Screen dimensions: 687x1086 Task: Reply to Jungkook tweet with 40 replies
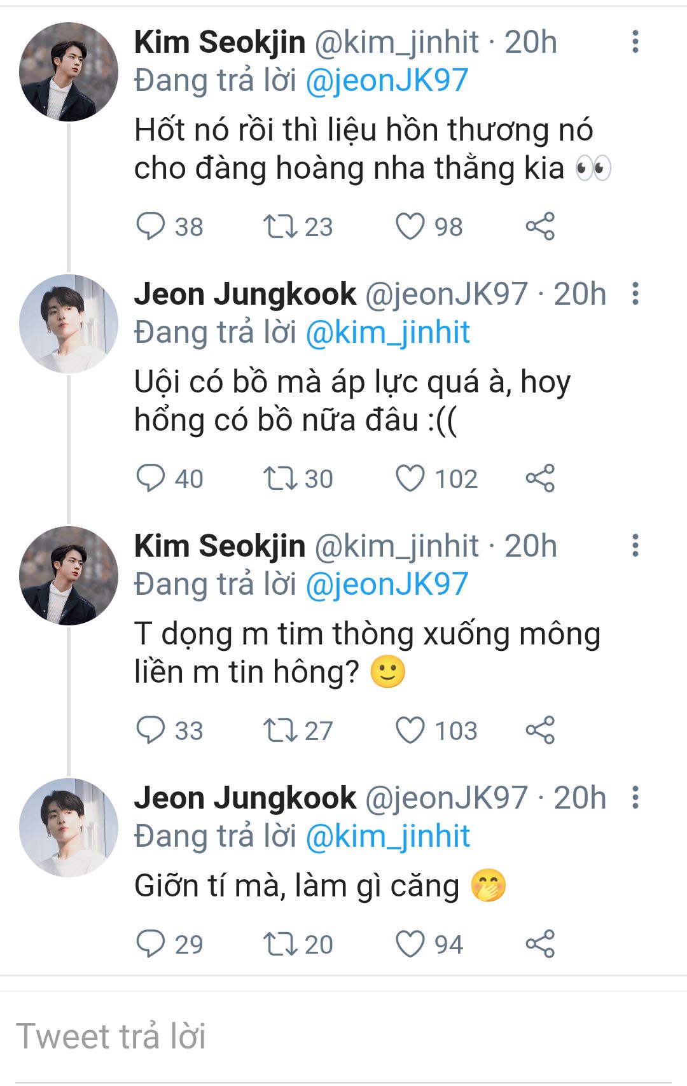(x=151, y=478)
